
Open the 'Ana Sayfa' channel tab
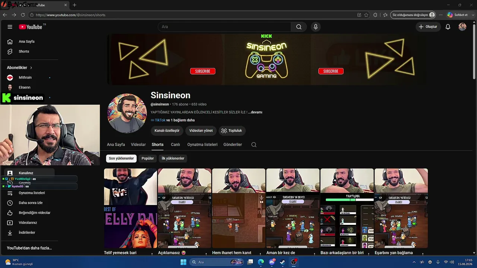[116, 145]
